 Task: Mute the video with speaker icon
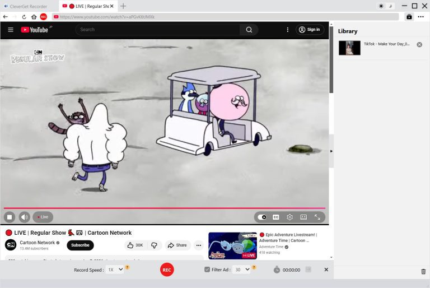click(24, 217)
